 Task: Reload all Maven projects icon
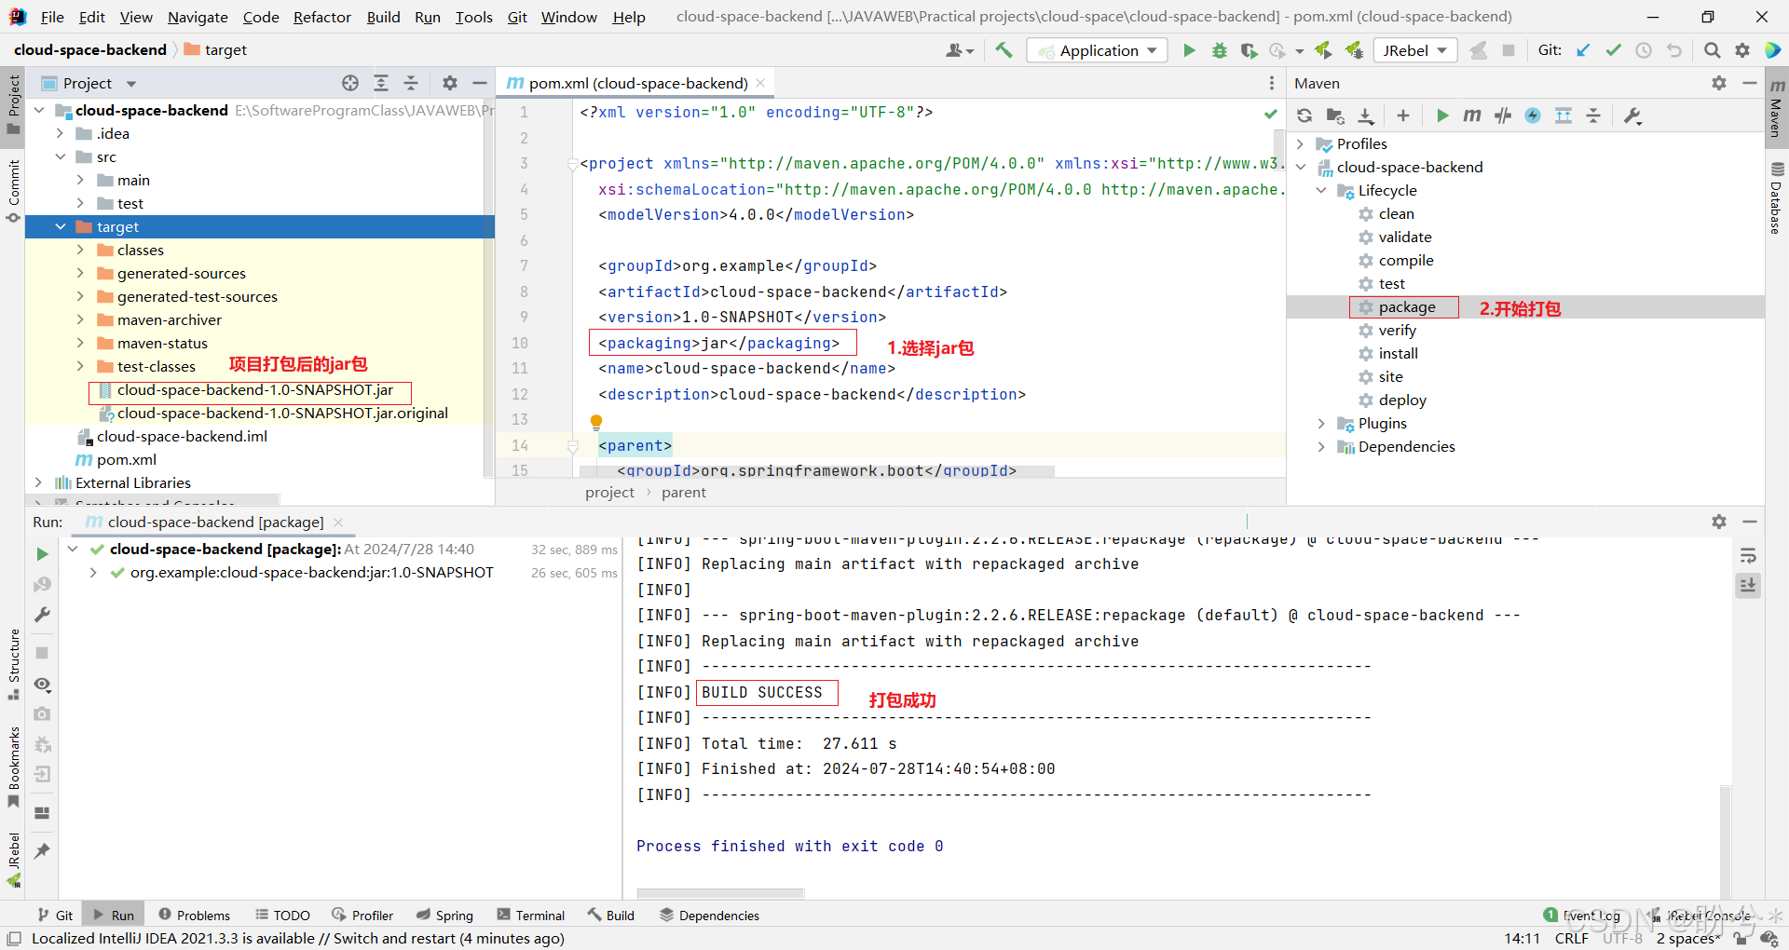tap(1304, 115)
